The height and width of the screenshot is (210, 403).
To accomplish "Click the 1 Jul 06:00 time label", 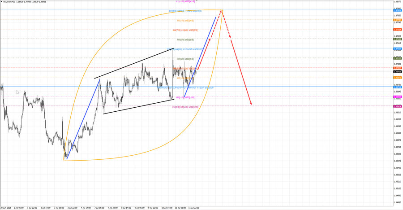I will coord(19,208).
